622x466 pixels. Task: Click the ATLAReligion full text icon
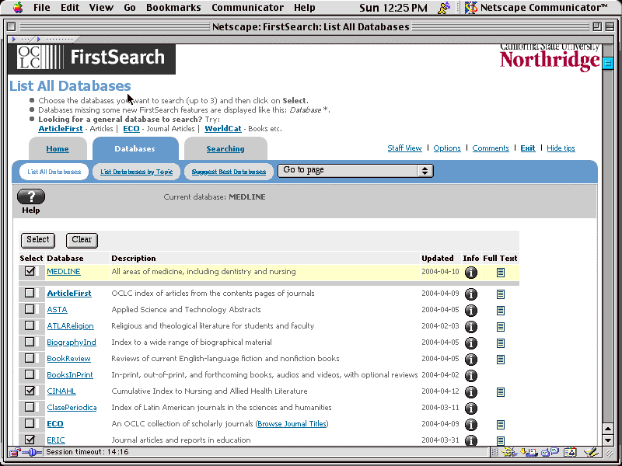[501, 327]
